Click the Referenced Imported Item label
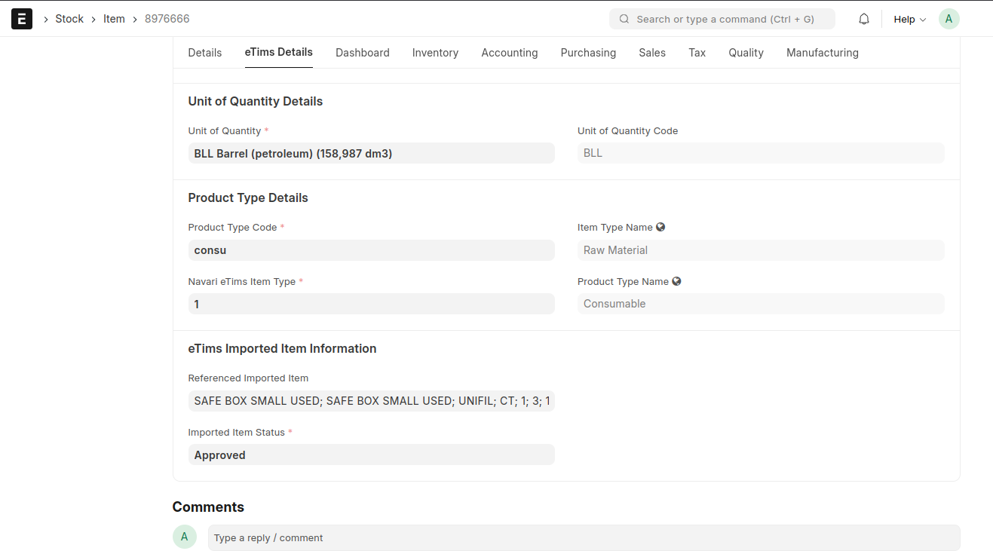993x551 pixels. [x=248, y=378]
